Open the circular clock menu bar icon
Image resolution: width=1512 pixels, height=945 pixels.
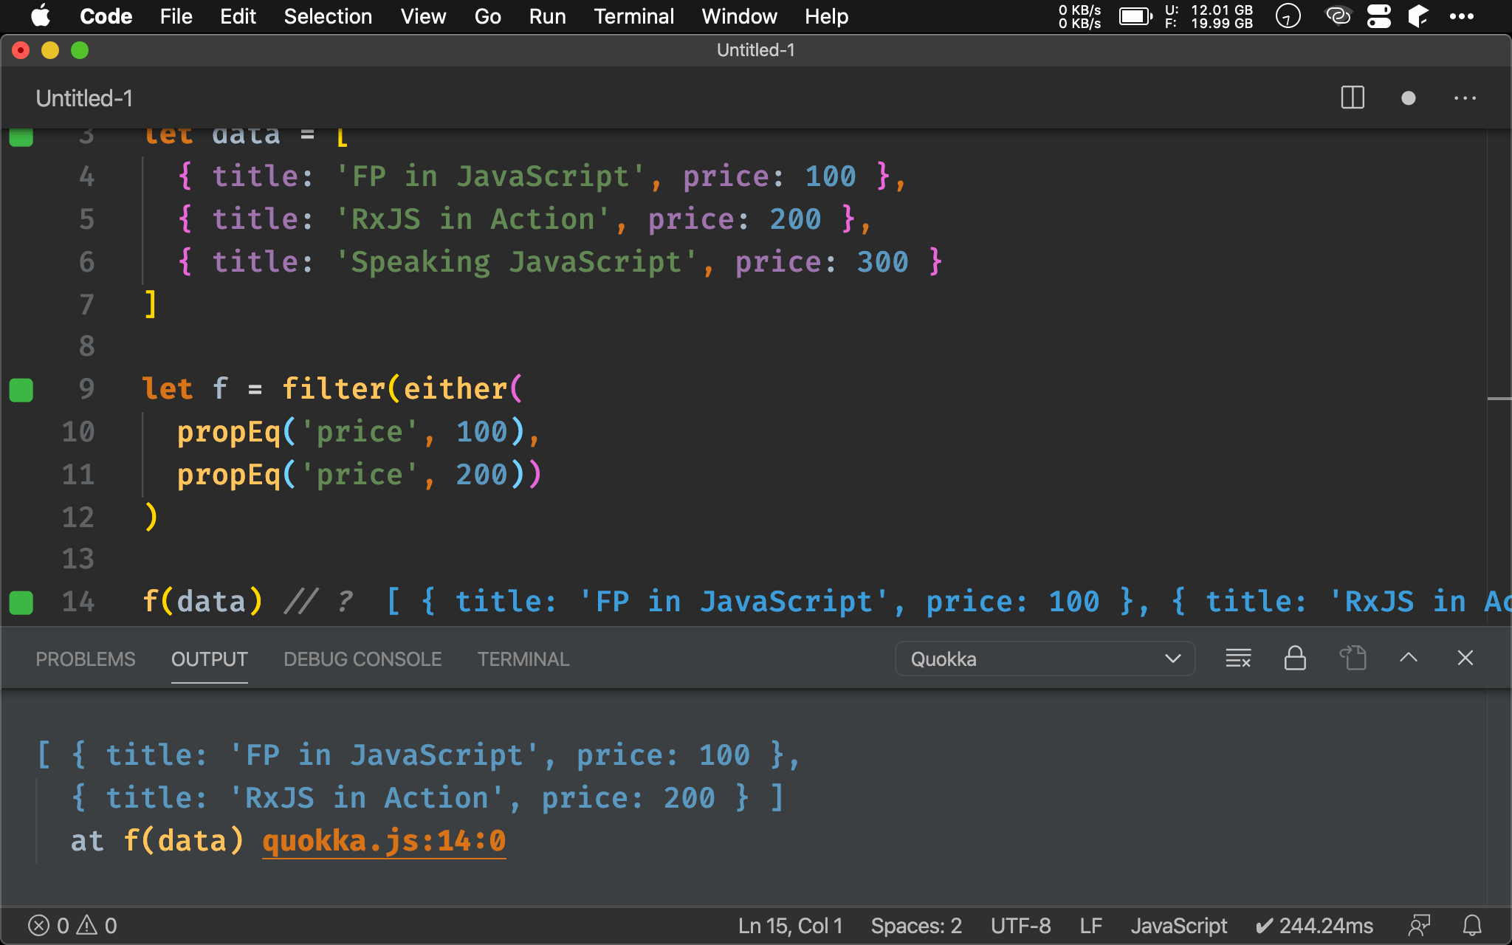point(1288,16)
